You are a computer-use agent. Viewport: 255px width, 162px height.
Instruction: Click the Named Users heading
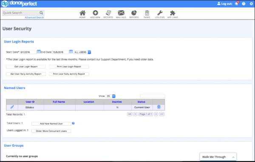click(14, 88)
